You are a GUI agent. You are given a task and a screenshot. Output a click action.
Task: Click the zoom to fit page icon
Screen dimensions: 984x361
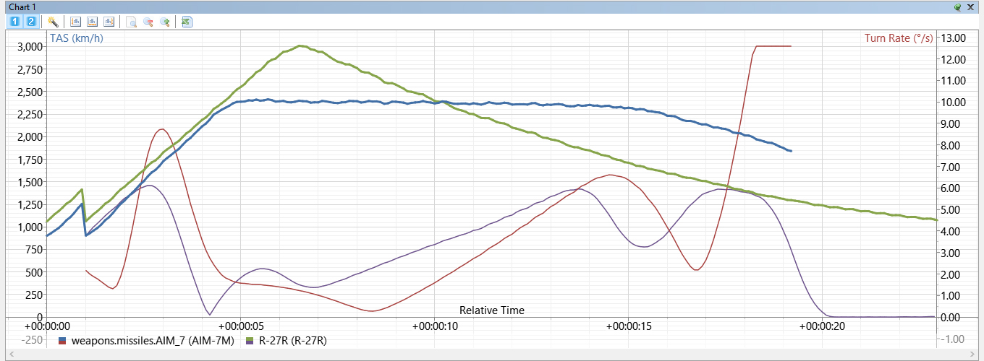click(x=132, y=22)
